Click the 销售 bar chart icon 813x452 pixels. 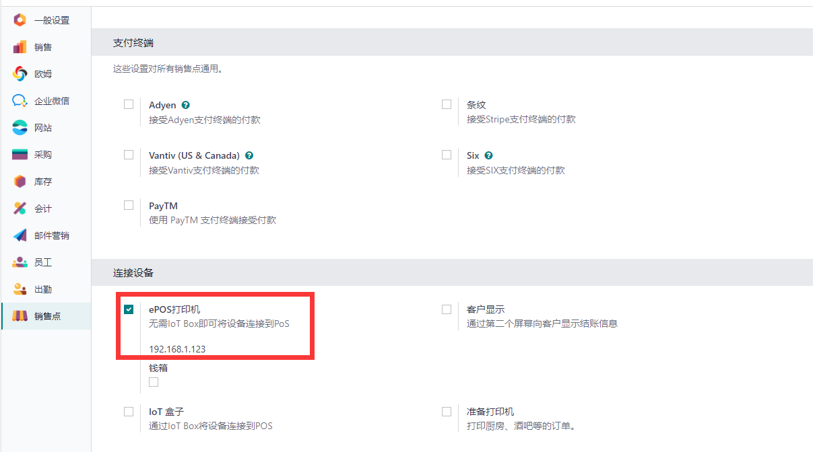pyautogui.click(x=20, y=47)
